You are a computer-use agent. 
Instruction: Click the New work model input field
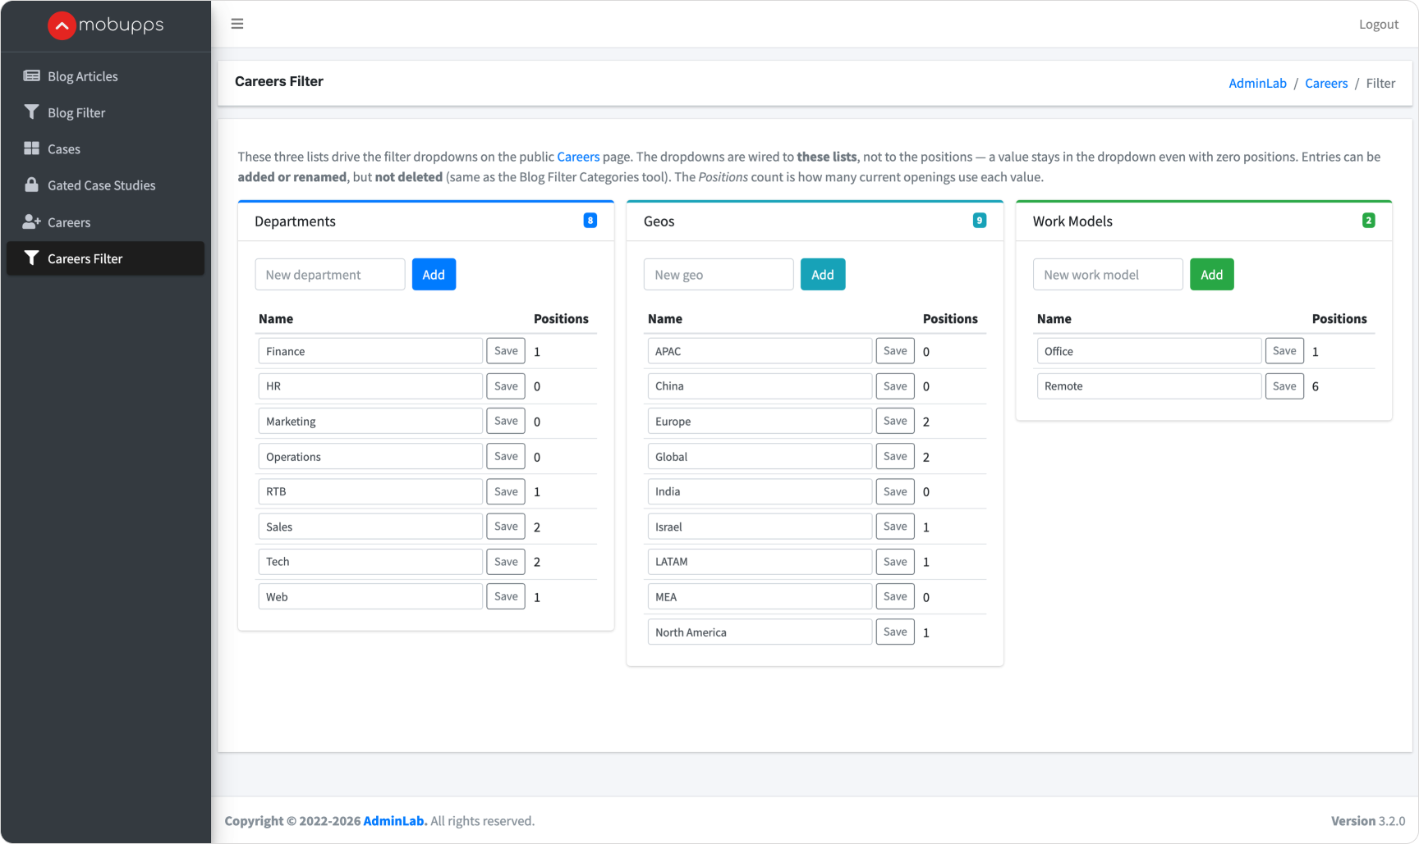(1108, 275)
